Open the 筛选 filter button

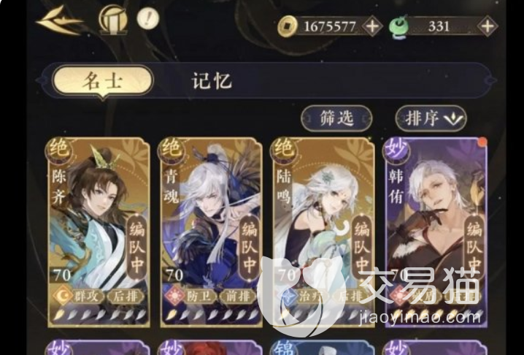click(x=336, y=118)
